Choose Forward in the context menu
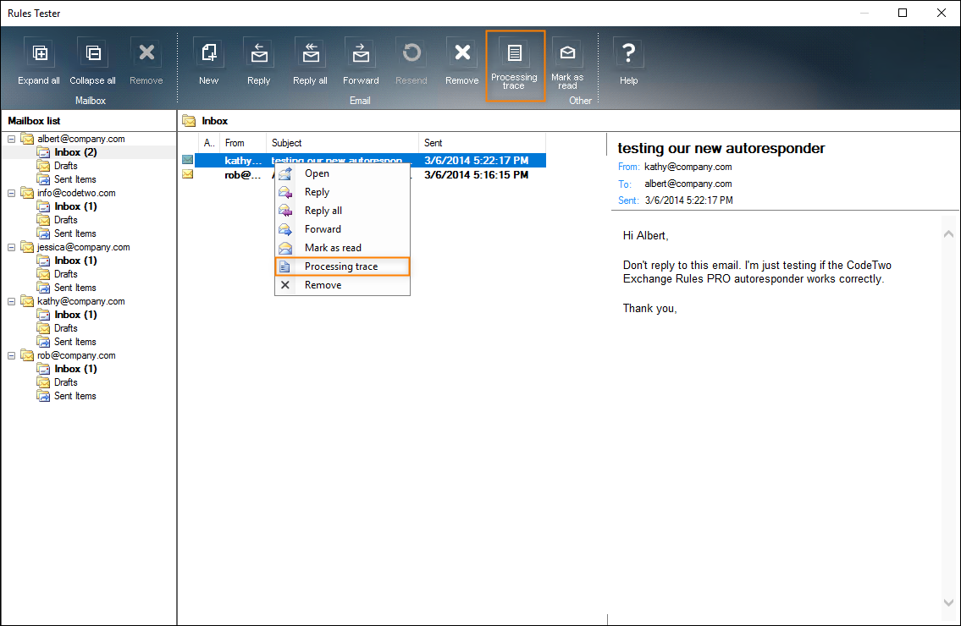 click(x=343, y=229)
